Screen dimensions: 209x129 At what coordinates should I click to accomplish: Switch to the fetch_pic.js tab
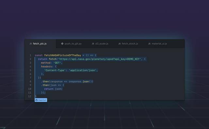(x=40, y=43)
